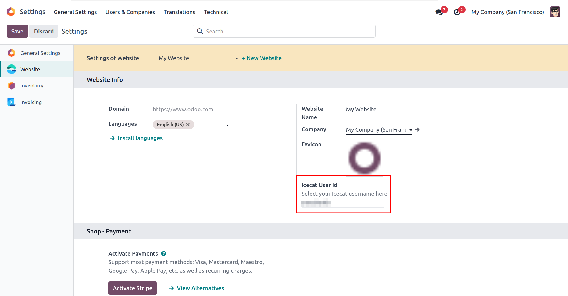Remove the English (US) language tag
The width and height of the screenshot is (568, 296).
(188, 125)
